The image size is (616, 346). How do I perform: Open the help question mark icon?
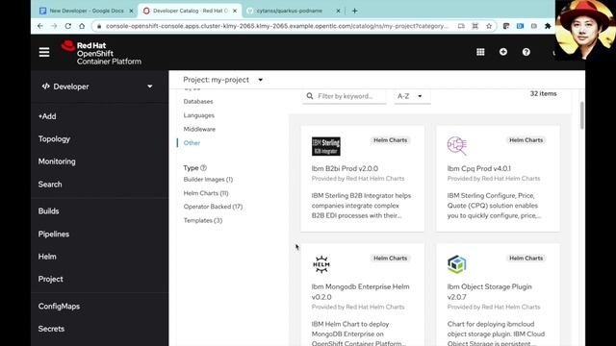[x=526, y=52]
